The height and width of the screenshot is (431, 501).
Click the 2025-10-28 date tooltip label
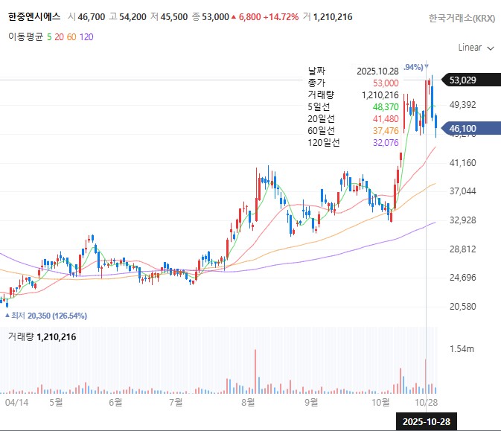tap(425, 421)
